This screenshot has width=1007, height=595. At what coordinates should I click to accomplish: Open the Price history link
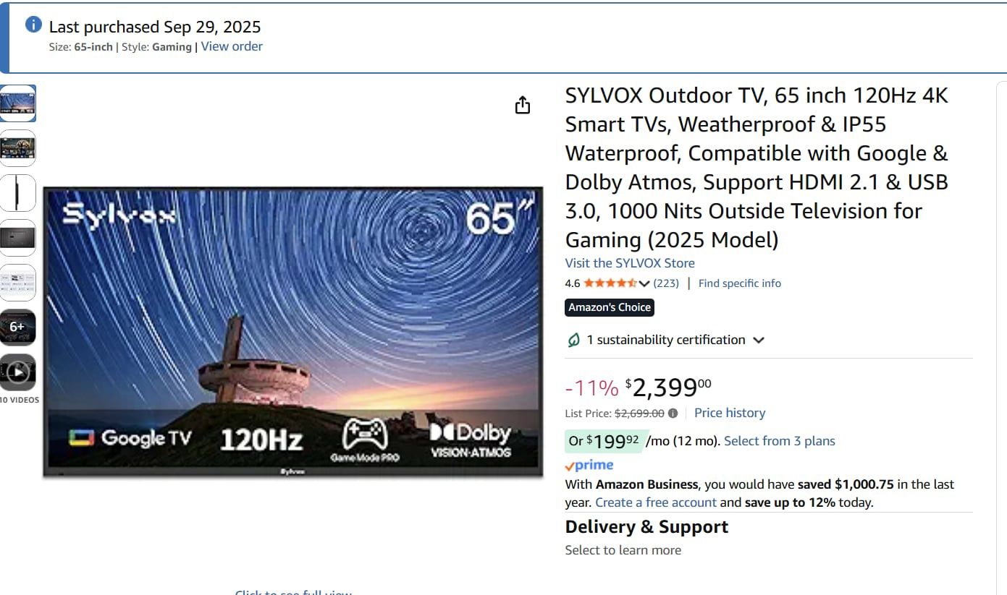pos(730,413)
